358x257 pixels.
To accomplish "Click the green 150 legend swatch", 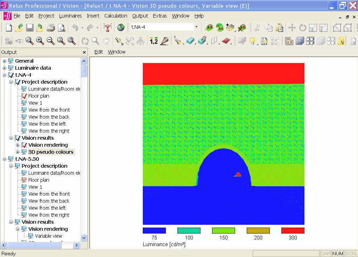I will pos(224,230).
